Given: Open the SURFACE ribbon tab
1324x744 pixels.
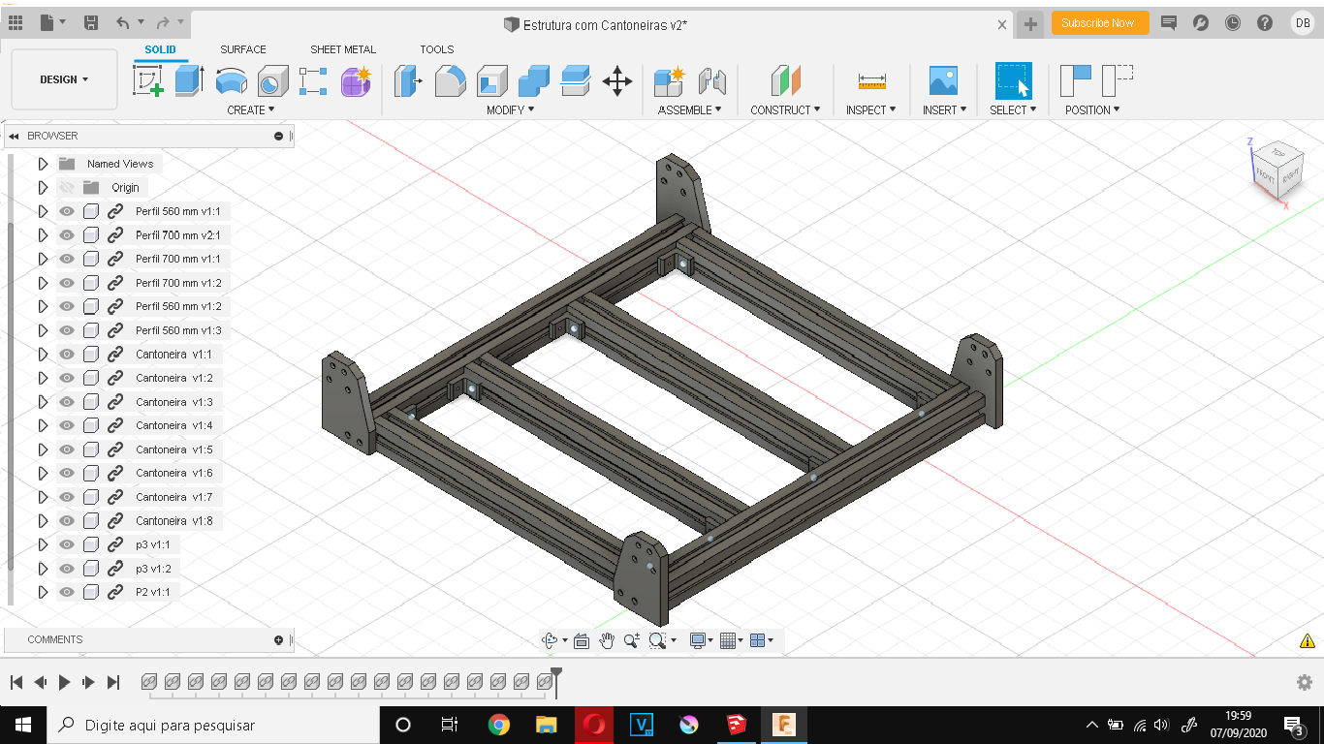Looking at the screenshot, I should tap(242, 48).
